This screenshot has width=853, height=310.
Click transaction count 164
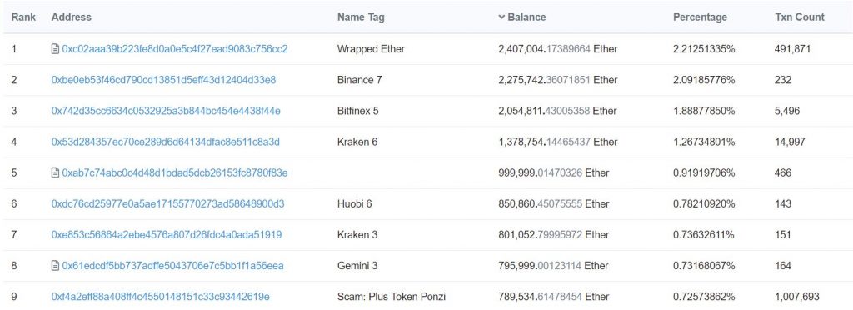coord(783,266)
